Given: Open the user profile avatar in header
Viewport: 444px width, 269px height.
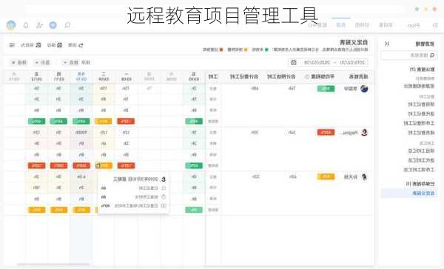Looking at the screenshot, I should coord(11,25).
